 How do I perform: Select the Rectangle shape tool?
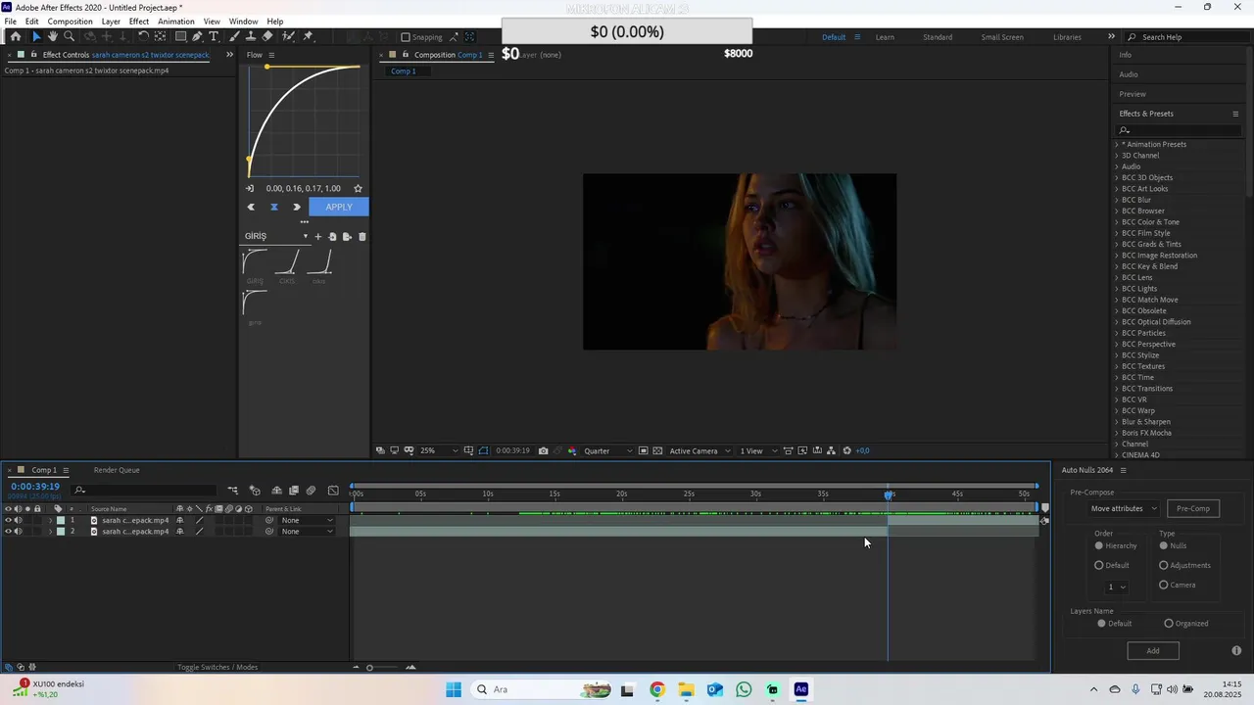click(x=180, y=36)
